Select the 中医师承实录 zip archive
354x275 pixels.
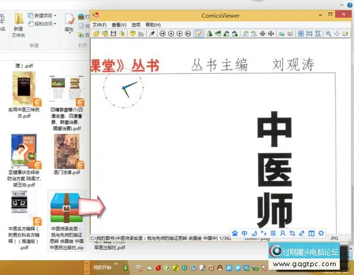[67, 220]
